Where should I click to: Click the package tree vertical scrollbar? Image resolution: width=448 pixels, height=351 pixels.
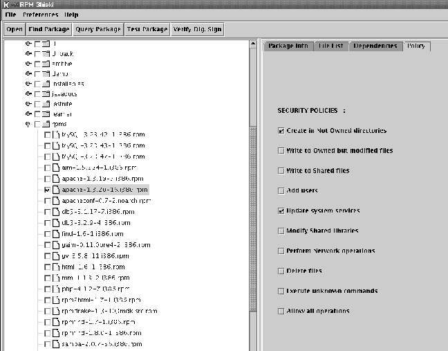[253, 194]
